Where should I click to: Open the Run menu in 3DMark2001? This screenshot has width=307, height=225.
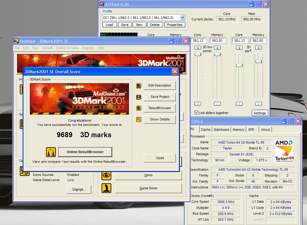point(35,48)
